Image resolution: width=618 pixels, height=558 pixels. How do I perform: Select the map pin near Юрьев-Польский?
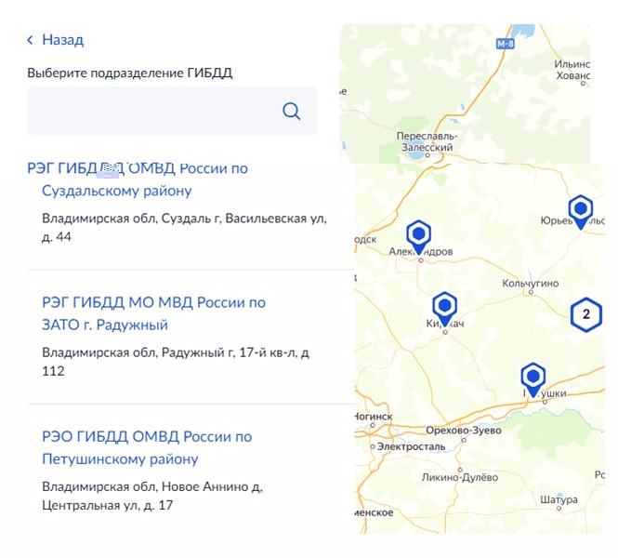click(x=581, y=212)
